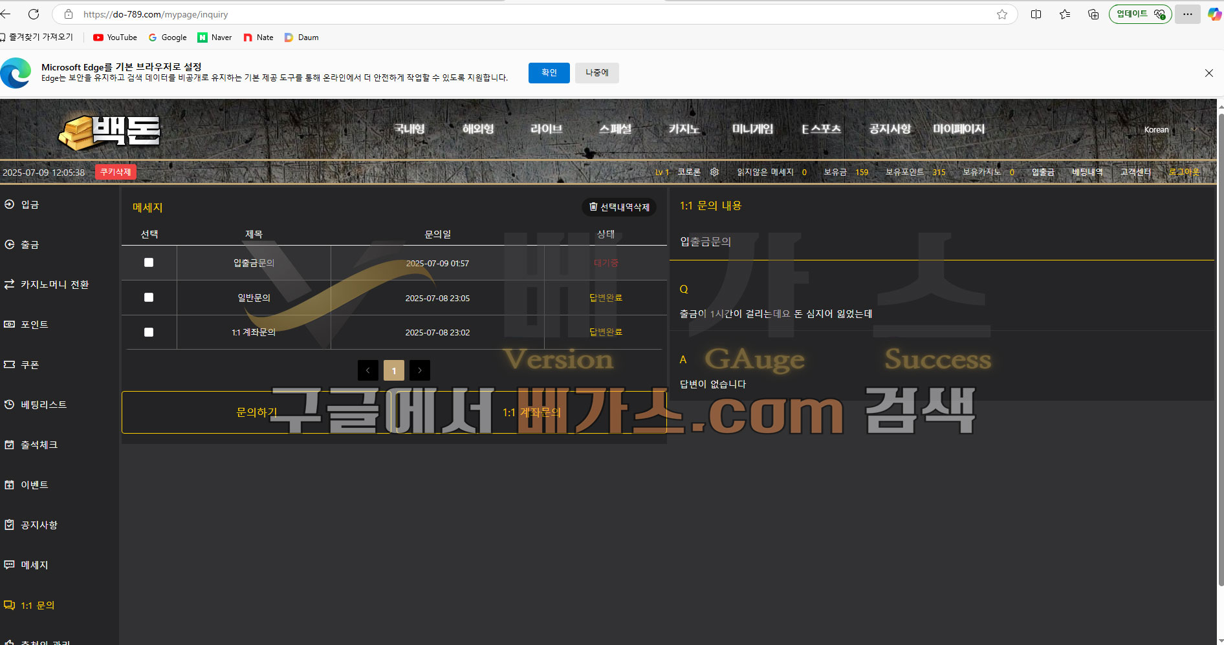Open the 마이페이지 top menu item
This screenshot has height=645, width=1224.
[959, 129]
